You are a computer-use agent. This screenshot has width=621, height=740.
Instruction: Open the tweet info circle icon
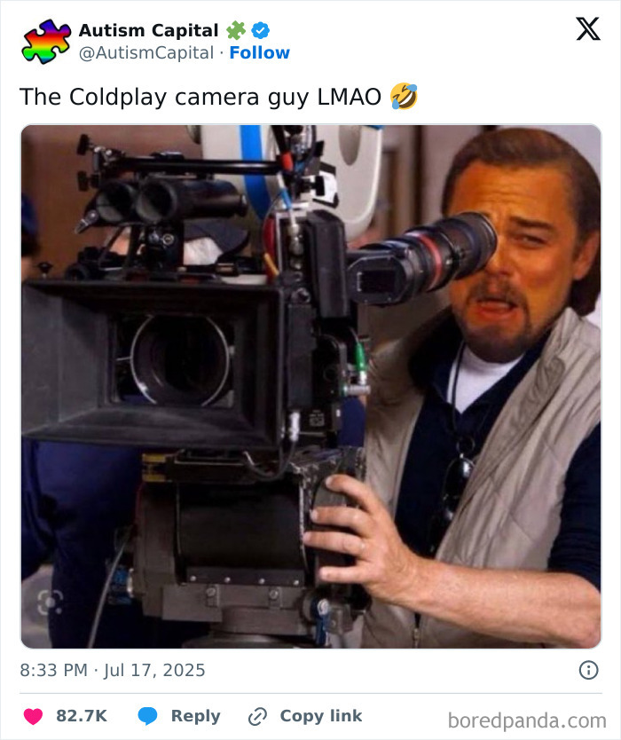pyautogui.click(x=588, y=670)
